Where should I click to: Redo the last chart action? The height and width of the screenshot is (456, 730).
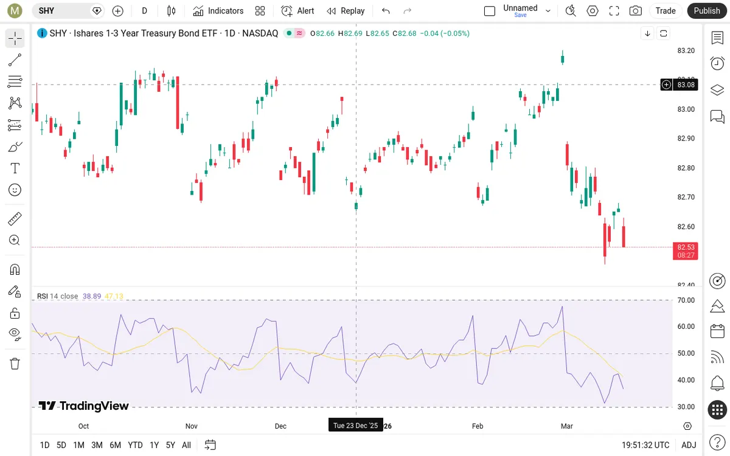click(408, 10)
